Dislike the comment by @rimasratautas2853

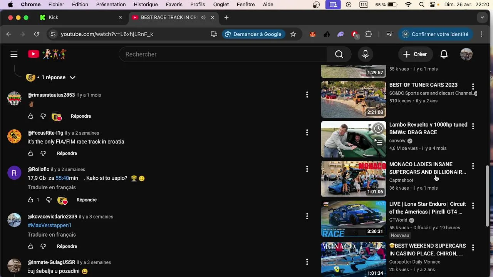pos(43,116)
